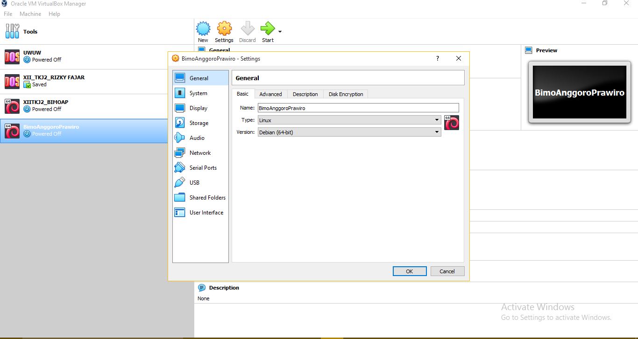638x339 pixels.
Task: Click the settings dialog title bar gear icon
Action: pyautogui.click(x=176, y=58)
